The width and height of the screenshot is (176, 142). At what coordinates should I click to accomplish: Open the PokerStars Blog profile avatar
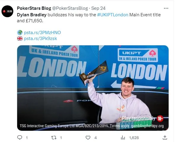click(x=7, y=11)
